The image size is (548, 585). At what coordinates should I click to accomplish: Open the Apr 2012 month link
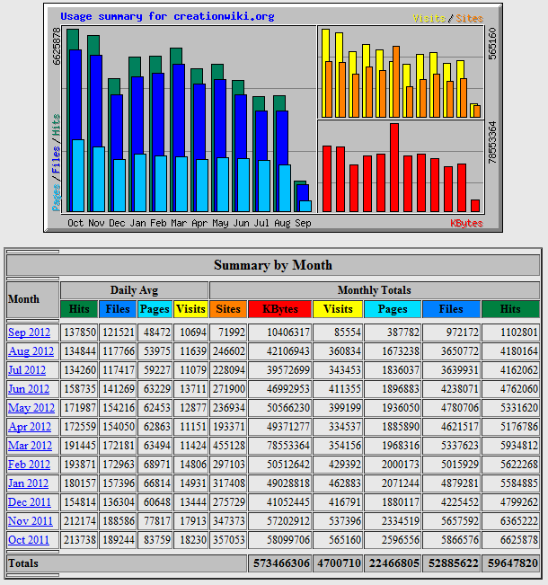[x=30, y=427]
